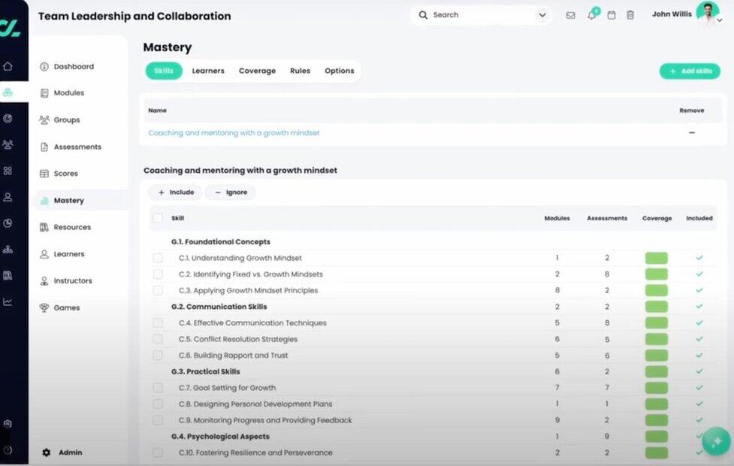Click the Add skills button
734x466 pixels.
[x=690, y=71]
